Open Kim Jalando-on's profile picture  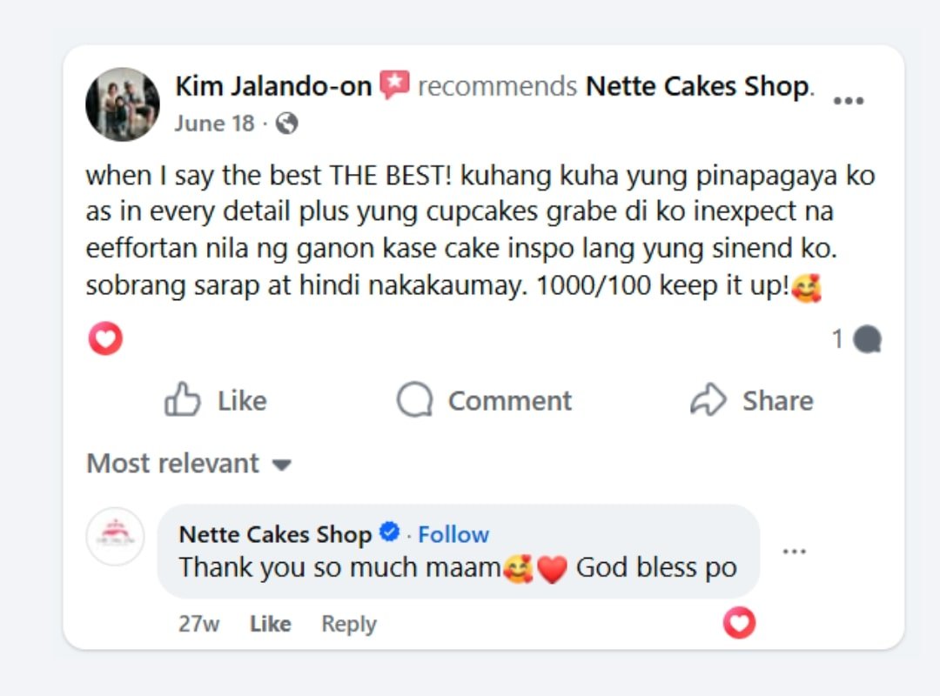point(123,104)
